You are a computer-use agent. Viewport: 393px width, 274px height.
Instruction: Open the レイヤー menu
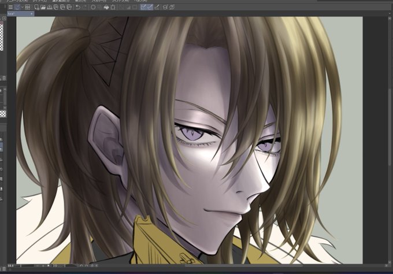[x=40, y=1]
